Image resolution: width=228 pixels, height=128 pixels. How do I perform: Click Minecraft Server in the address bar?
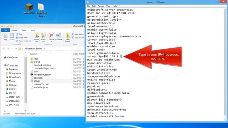click(x=33, y=49)
